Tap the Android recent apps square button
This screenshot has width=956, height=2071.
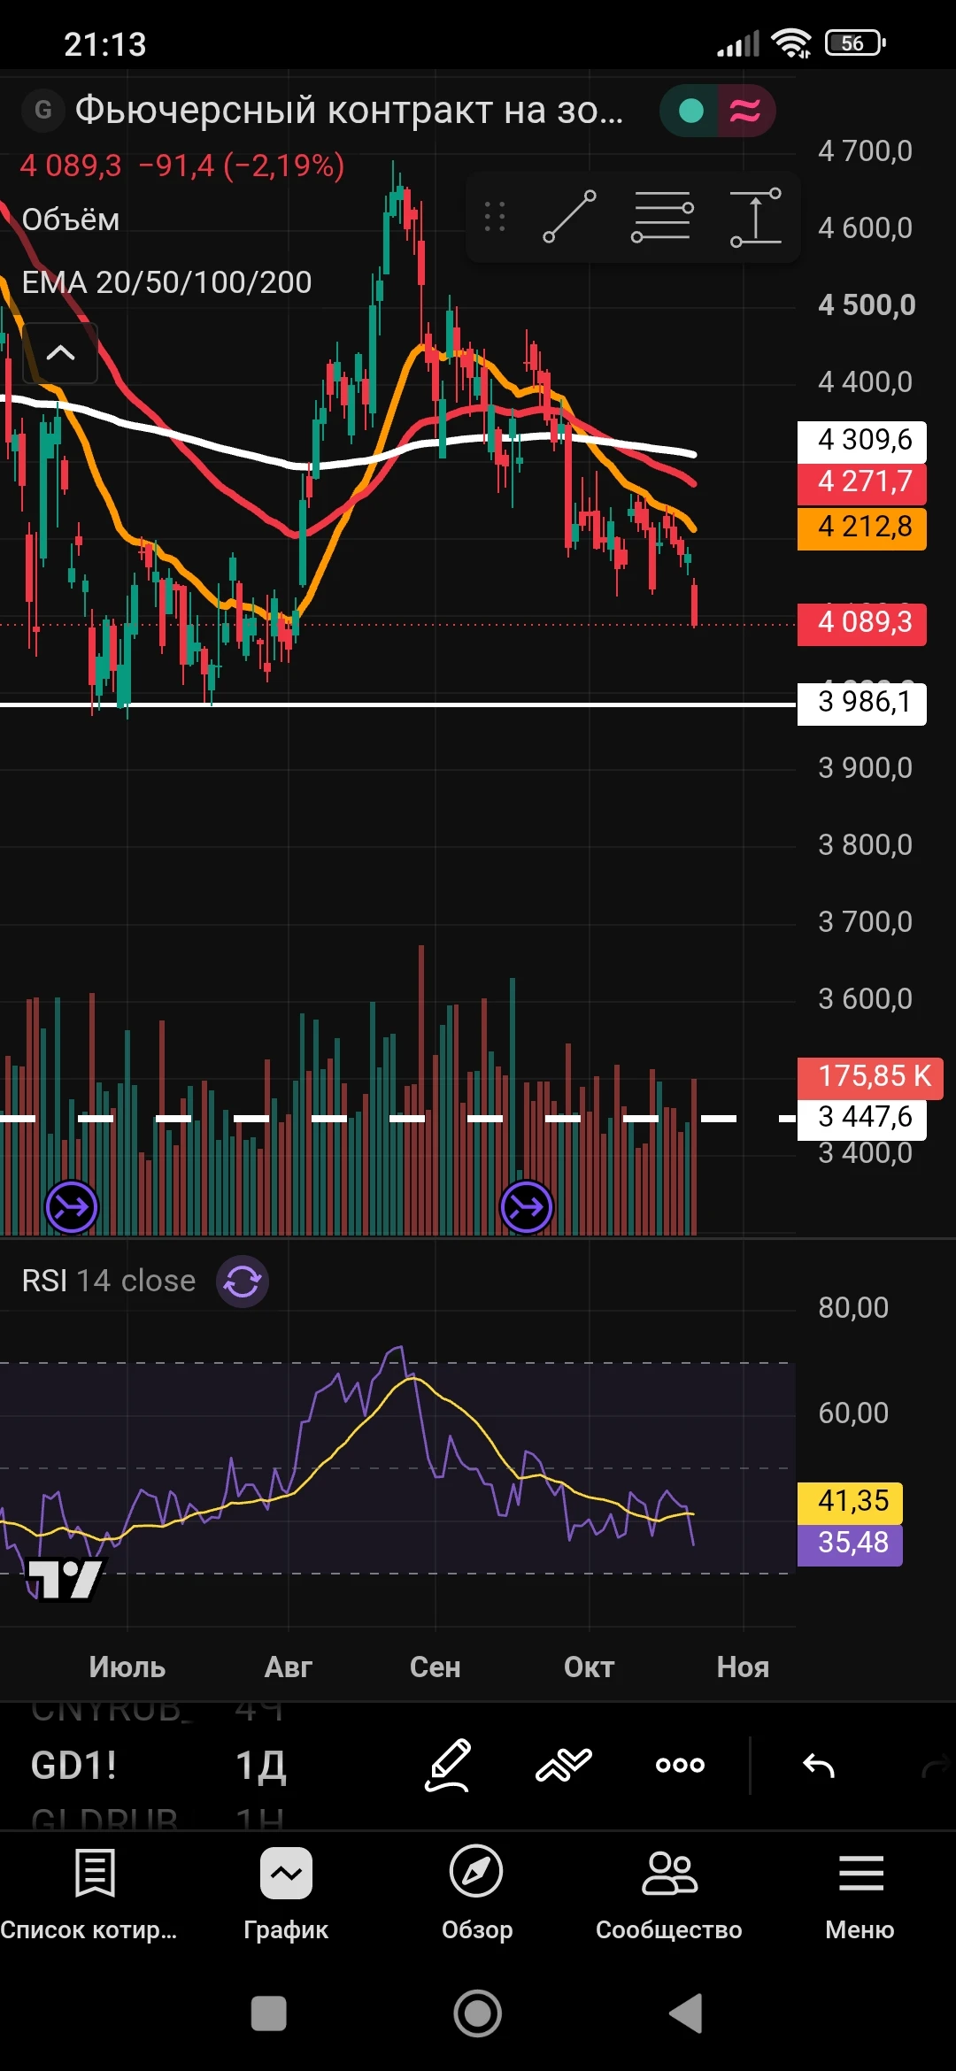[x=269, y=2013]
